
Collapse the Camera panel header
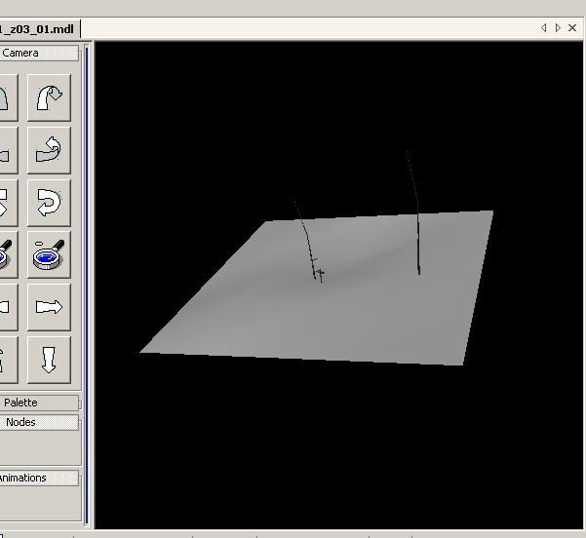[37, 54]
